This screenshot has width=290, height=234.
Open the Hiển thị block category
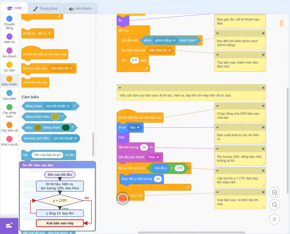click(x=9, y=39)
